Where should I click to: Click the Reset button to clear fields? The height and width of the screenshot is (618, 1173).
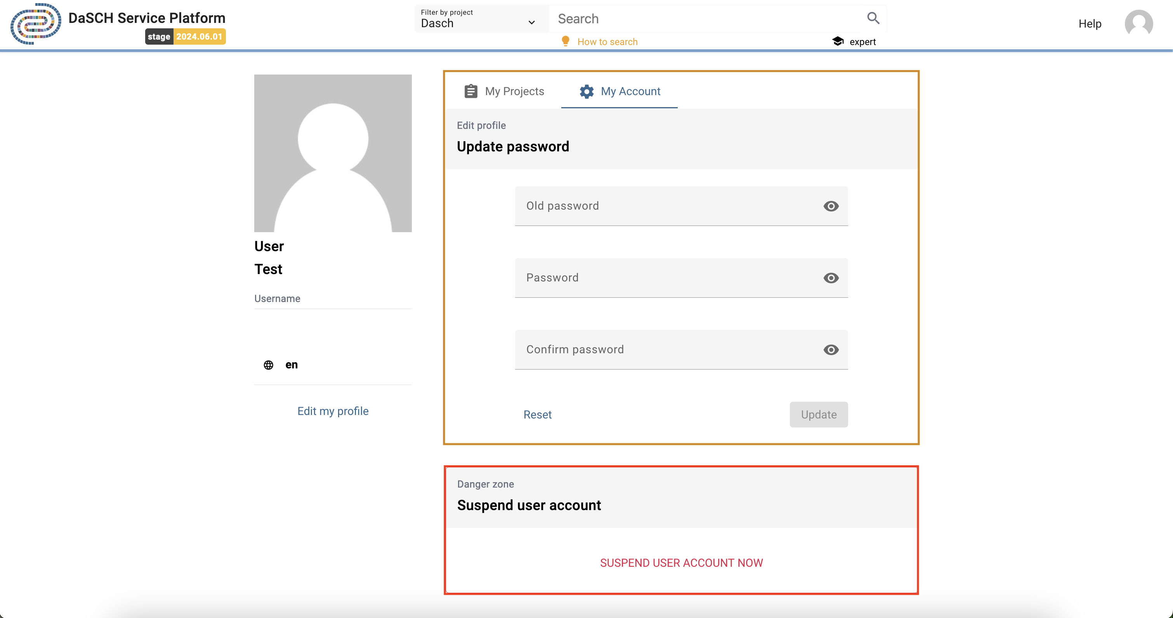point(538,414)
